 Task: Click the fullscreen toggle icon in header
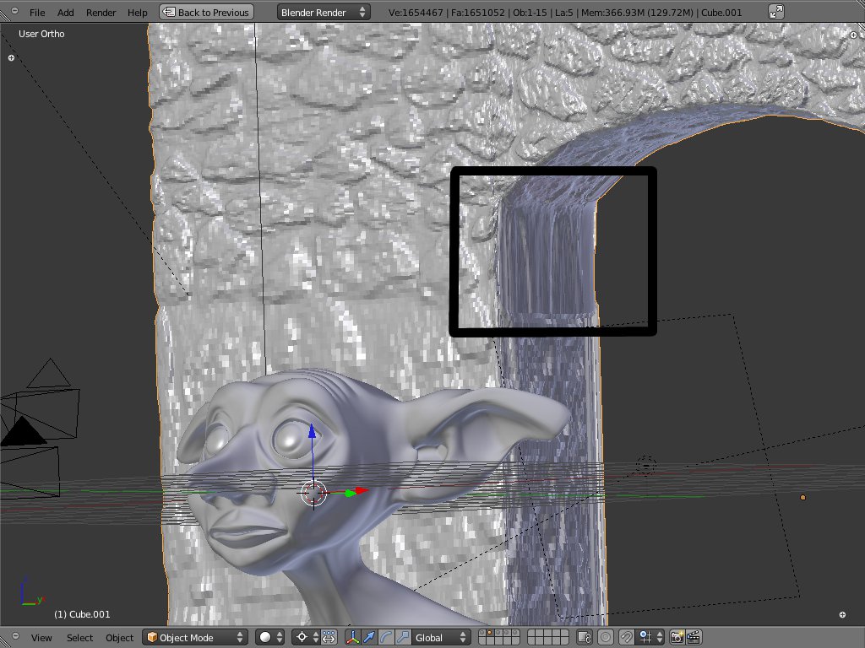coord(776,12)
